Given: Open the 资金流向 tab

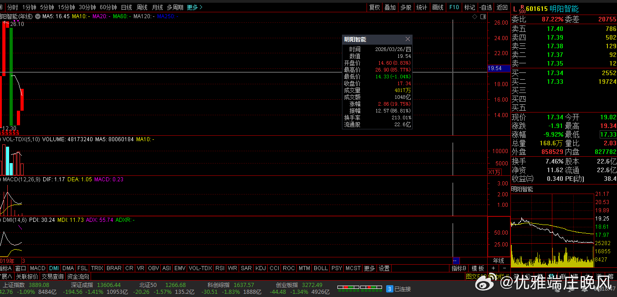Looking at the screenshot, I should (x=78, y=277).
